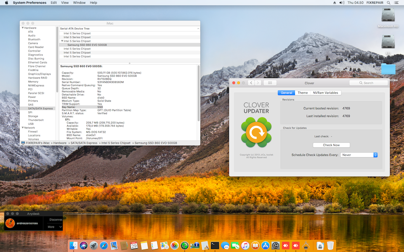Show all preferences grid button in Clover
This screenshot has width=404, height=252.
click(x=270, y=83)
